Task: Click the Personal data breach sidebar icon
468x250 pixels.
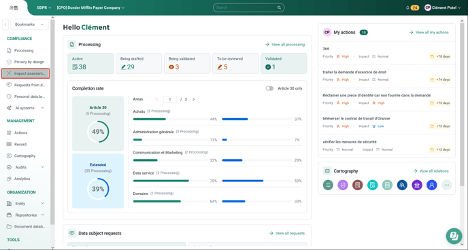Action: click(x=9, y=96)
